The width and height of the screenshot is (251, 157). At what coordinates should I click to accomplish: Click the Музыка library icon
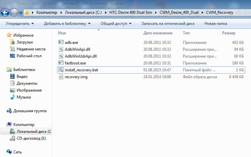(12, 97)
